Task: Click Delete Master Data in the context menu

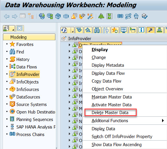Action: (110, 113)
